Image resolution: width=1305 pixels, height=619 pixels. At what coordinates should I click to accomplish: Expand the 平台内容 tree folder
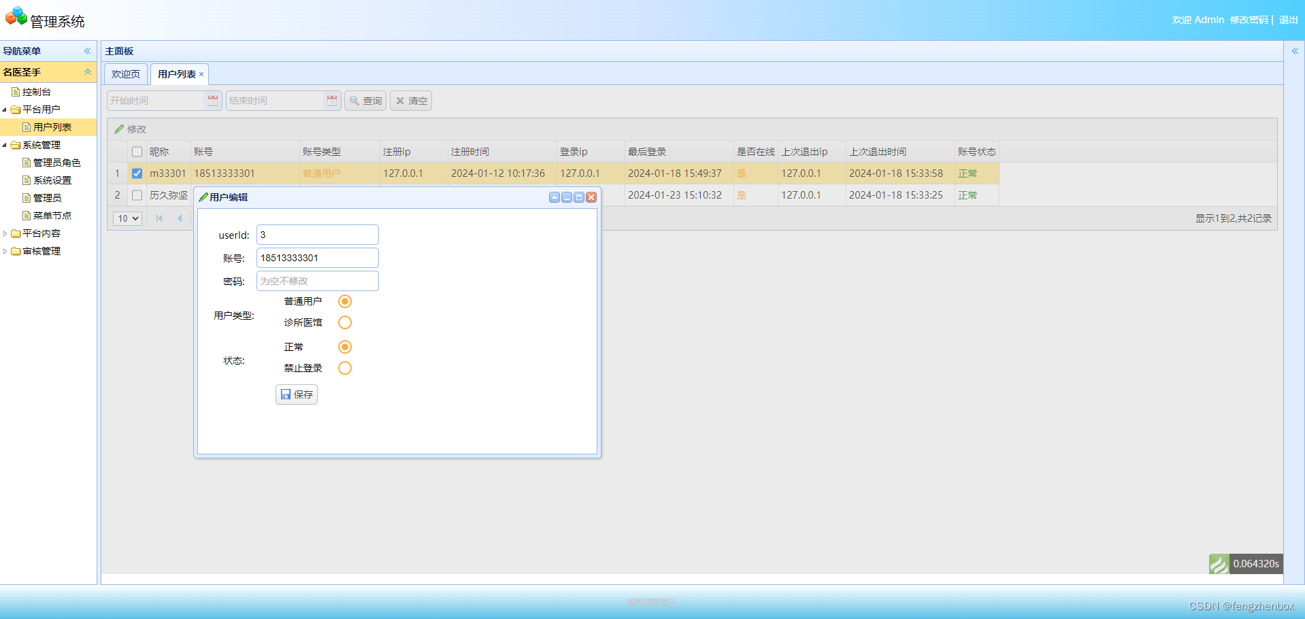5,233
